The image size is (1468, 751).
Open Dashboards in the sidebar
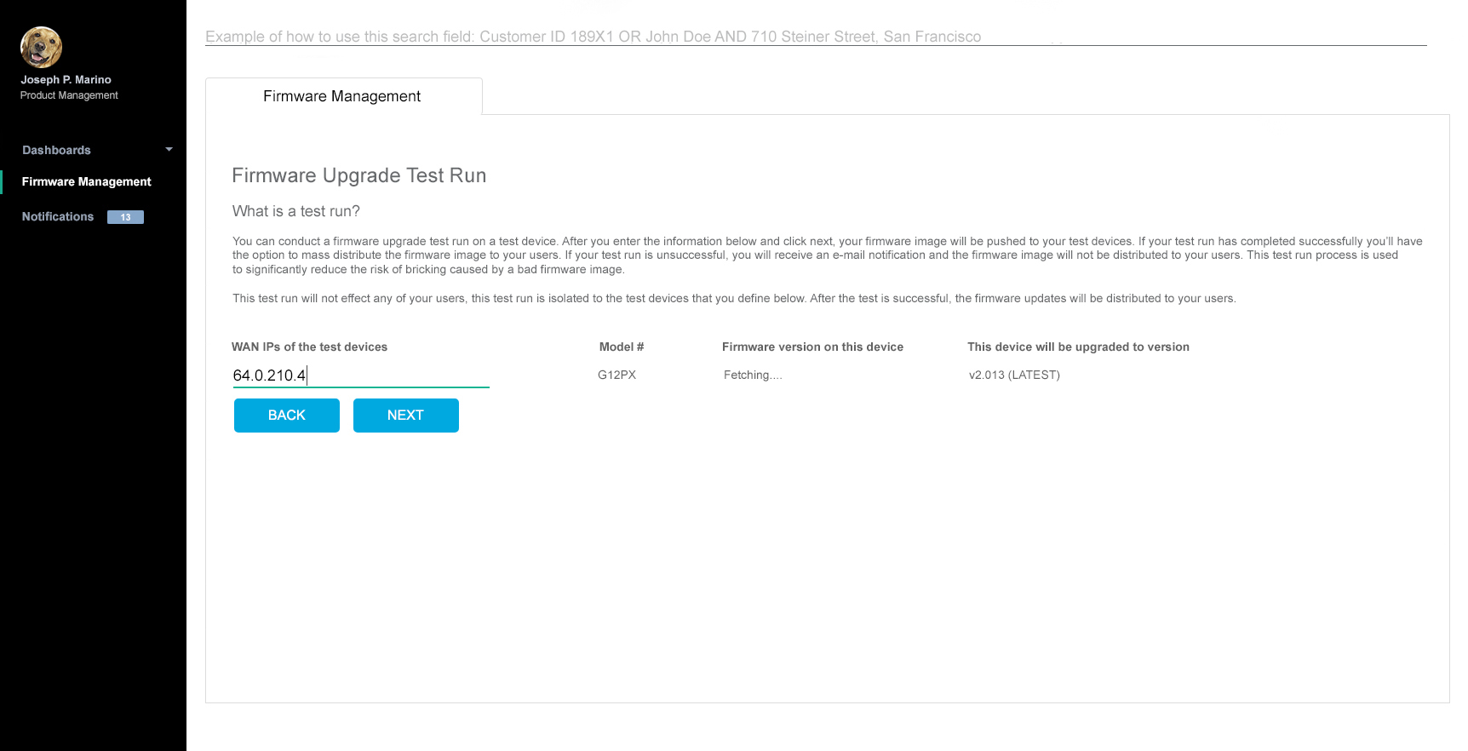56,150
